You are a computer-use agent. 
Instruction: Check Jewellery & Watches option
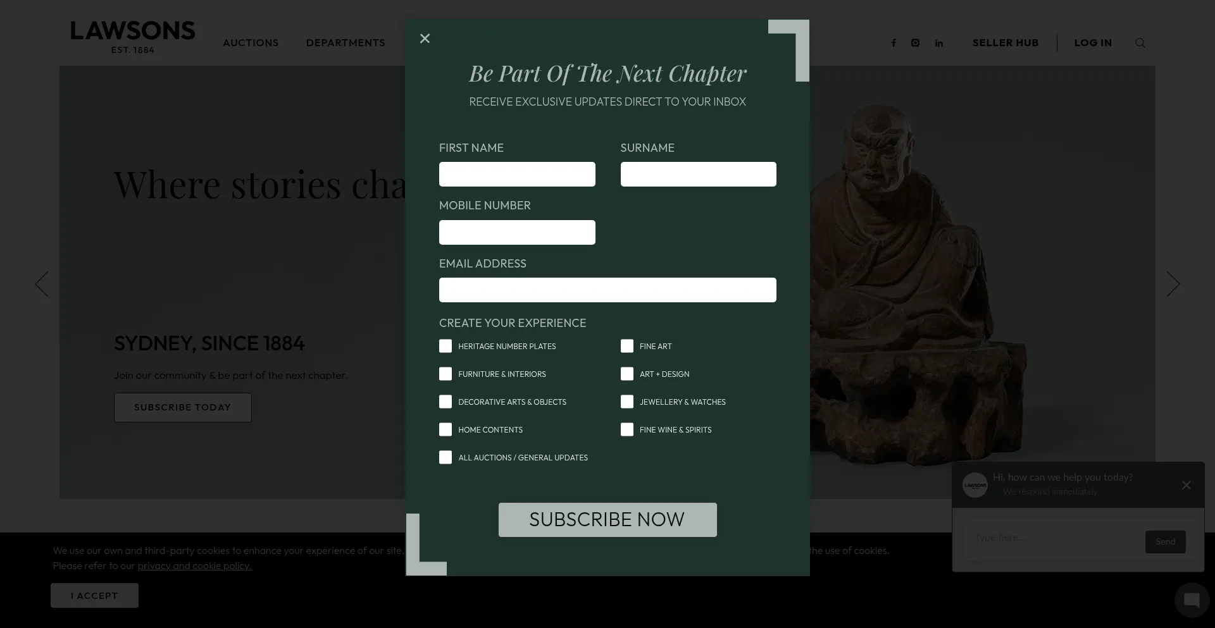627,402
